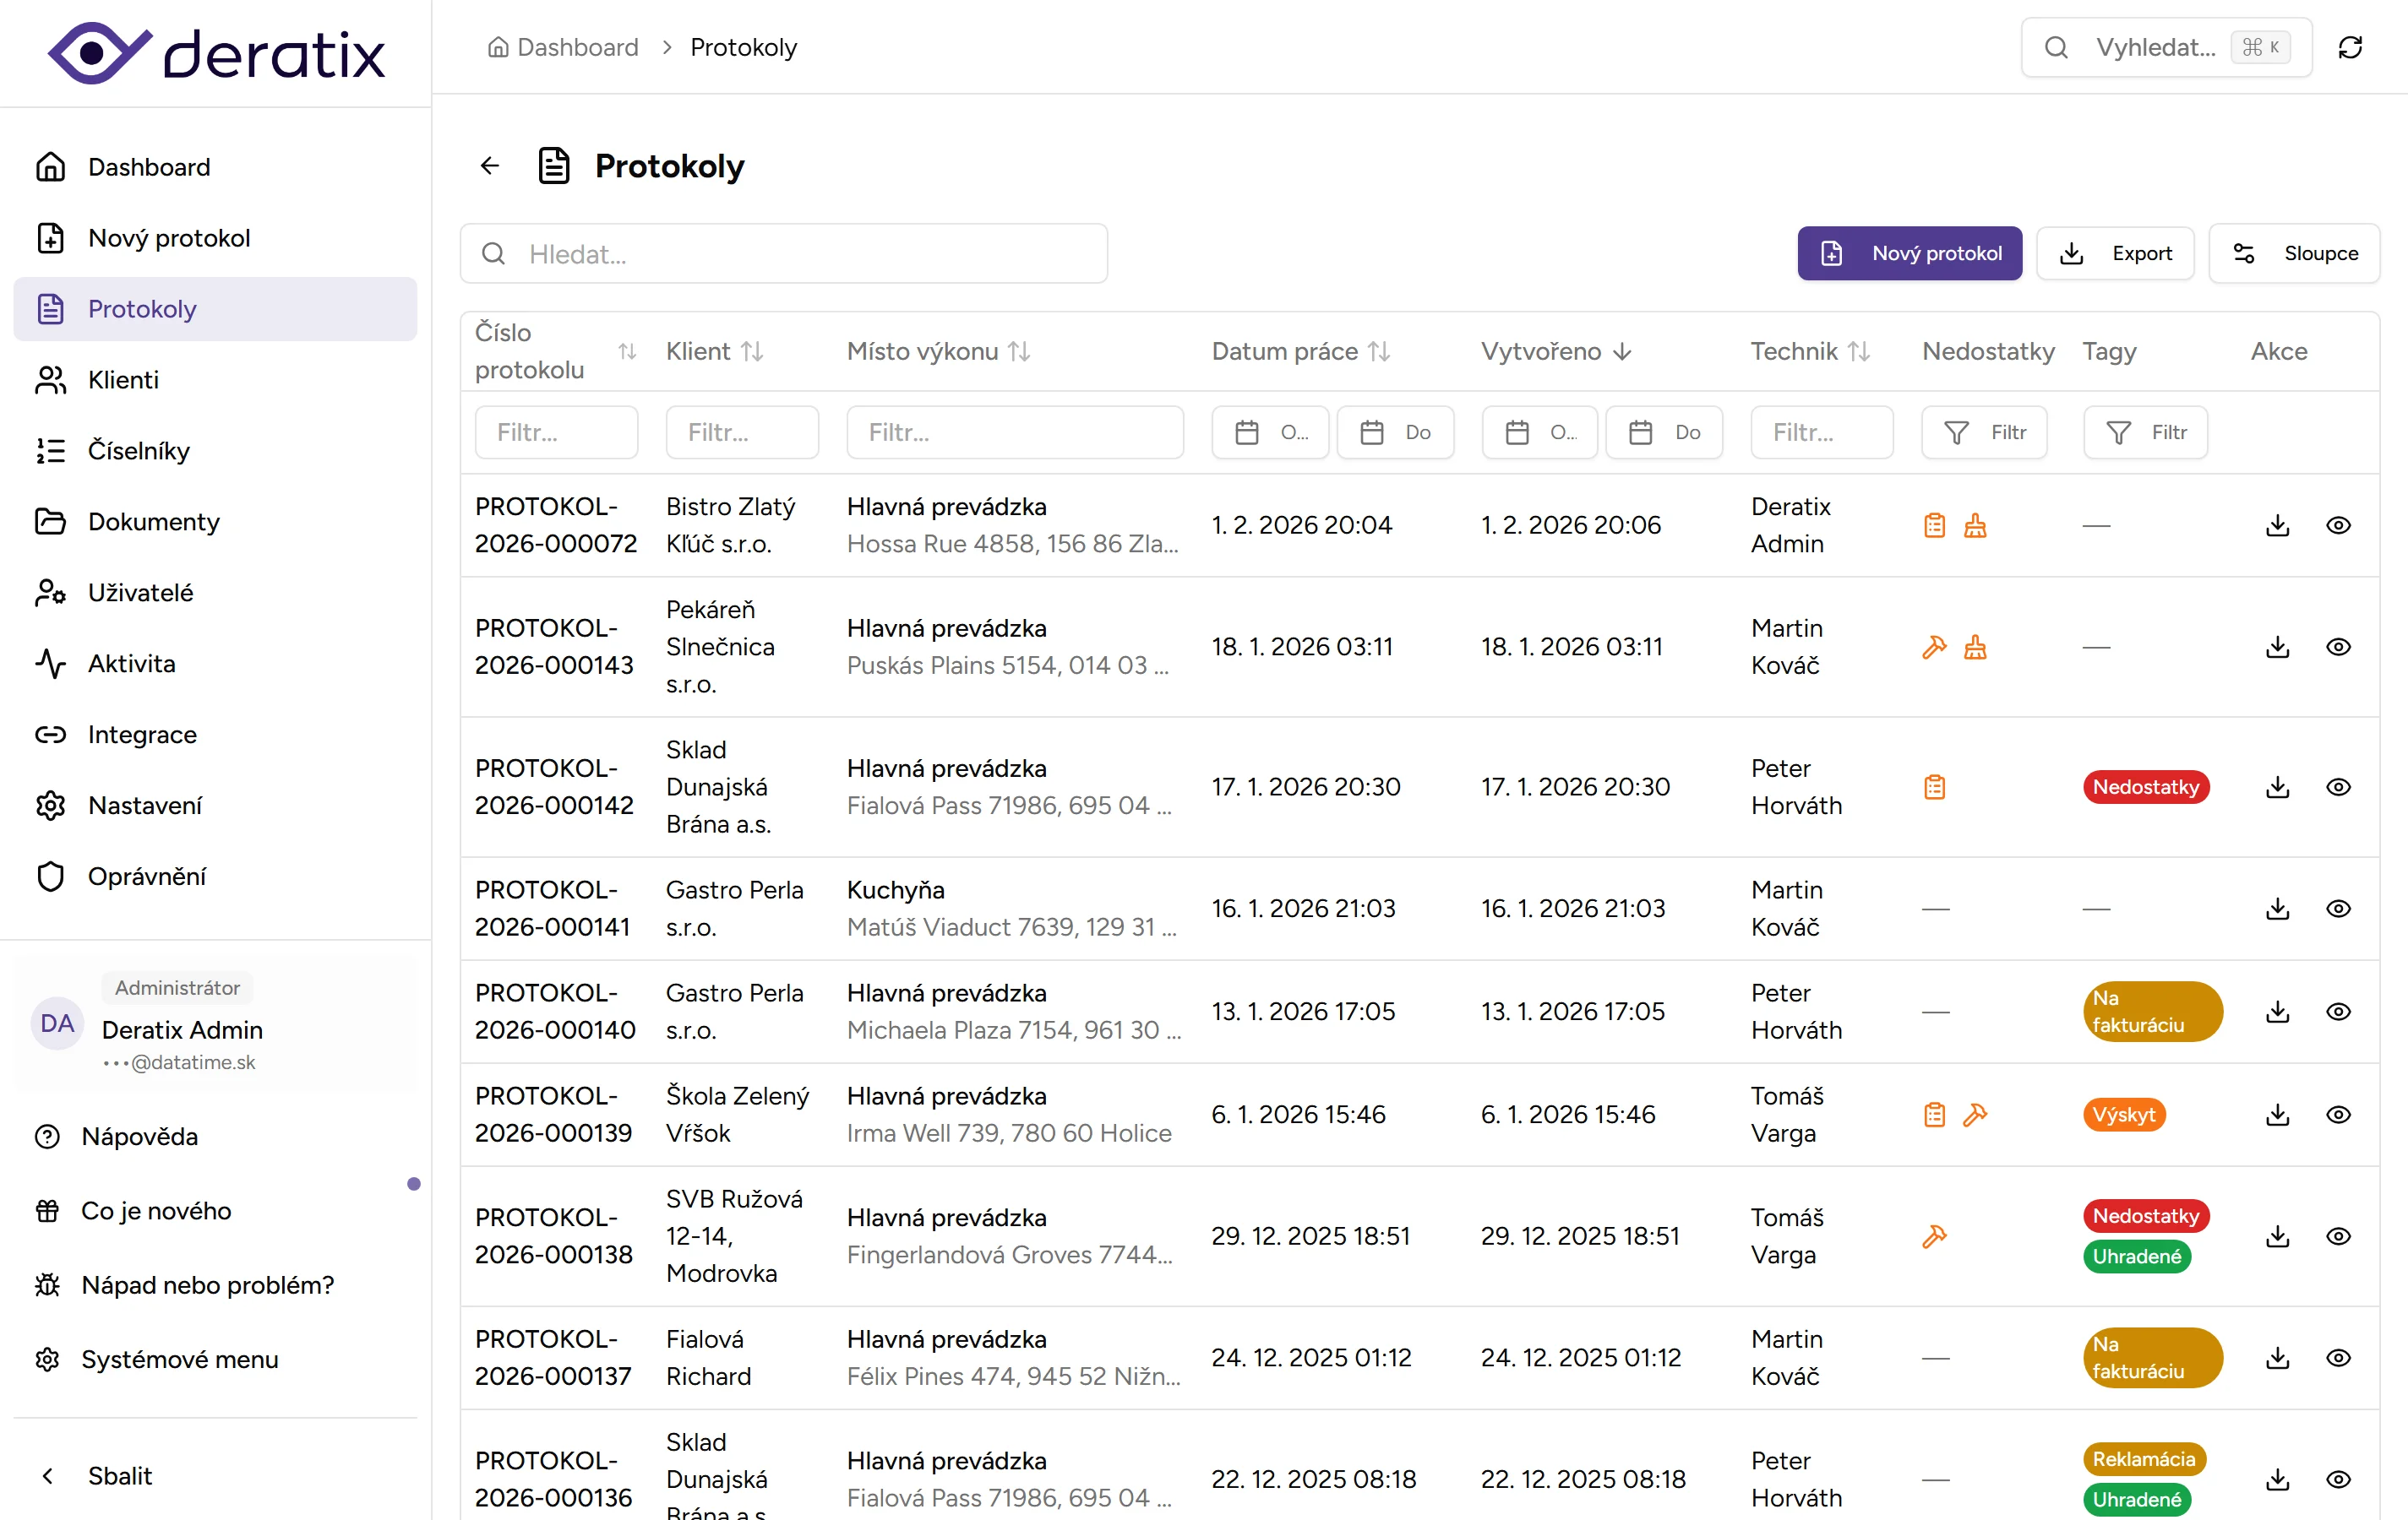Click the back arrow beside Protokoly title
Image resolution: width=2408 pixels, height=1520 pixels.
[x=489, y=166]
